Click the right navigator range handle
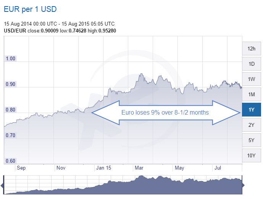Viewport: 263px width, 199px height. pyautogui.click(x=243, y=185)
